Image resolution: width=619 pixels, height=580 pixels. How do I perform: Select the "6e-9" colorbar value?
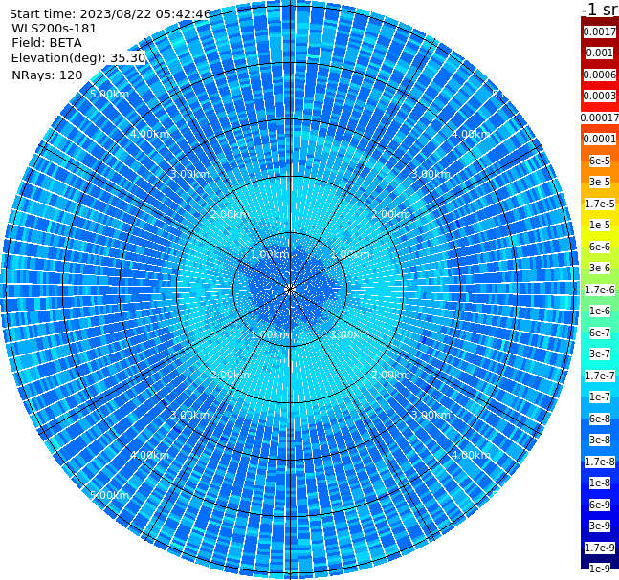click(600, 505)
